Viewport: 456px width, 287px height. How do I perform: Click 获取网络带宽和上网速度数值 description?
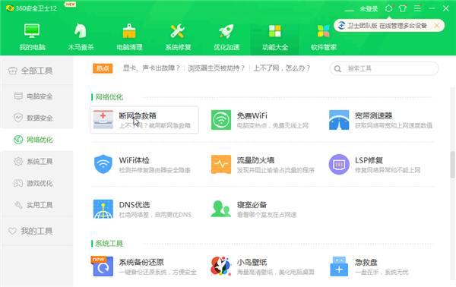pos(394,126)
